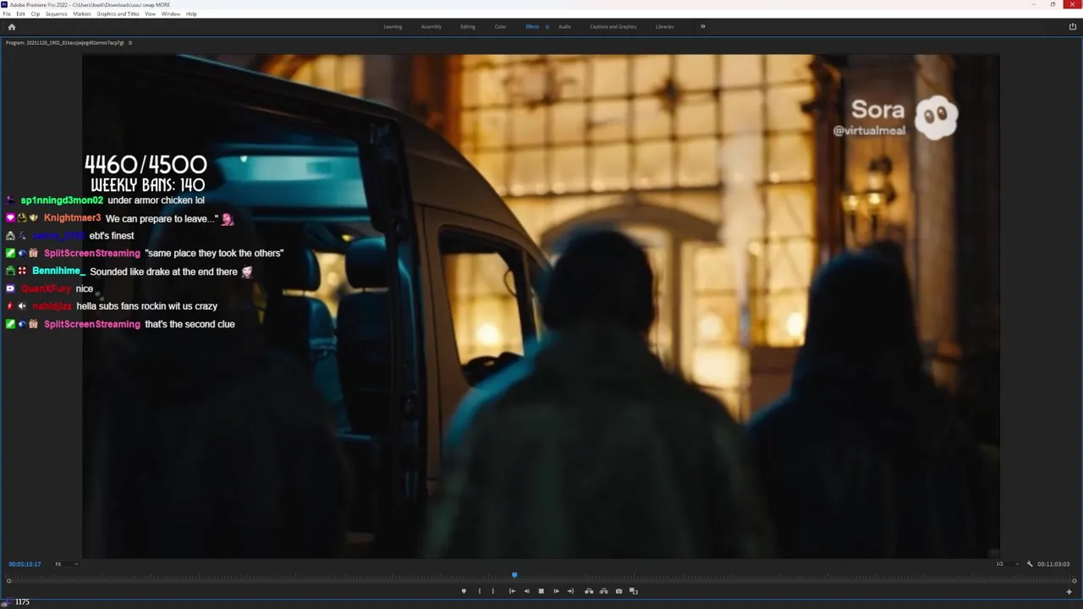Viewport: 1083px width, 609px height.
Task: Open the Clip menu
Action: point(35,14)
